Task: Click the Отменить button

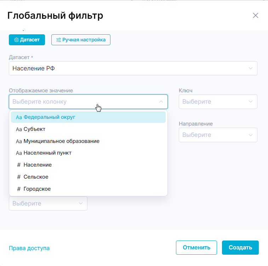Action: tap(196, 248)
